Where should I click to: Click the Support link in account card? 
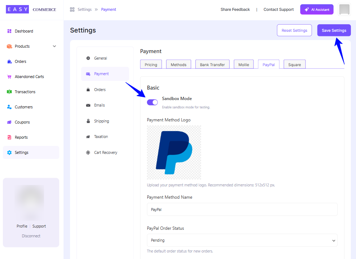[39, 226]
